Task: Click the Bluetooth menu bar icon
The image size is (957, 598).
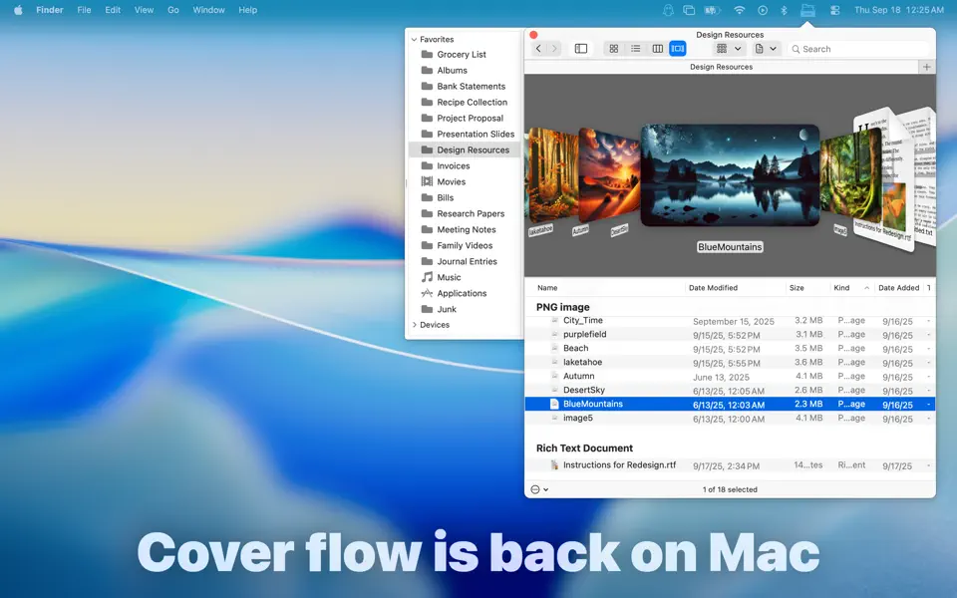Action: pyautogui.click(x=782, y=10)
